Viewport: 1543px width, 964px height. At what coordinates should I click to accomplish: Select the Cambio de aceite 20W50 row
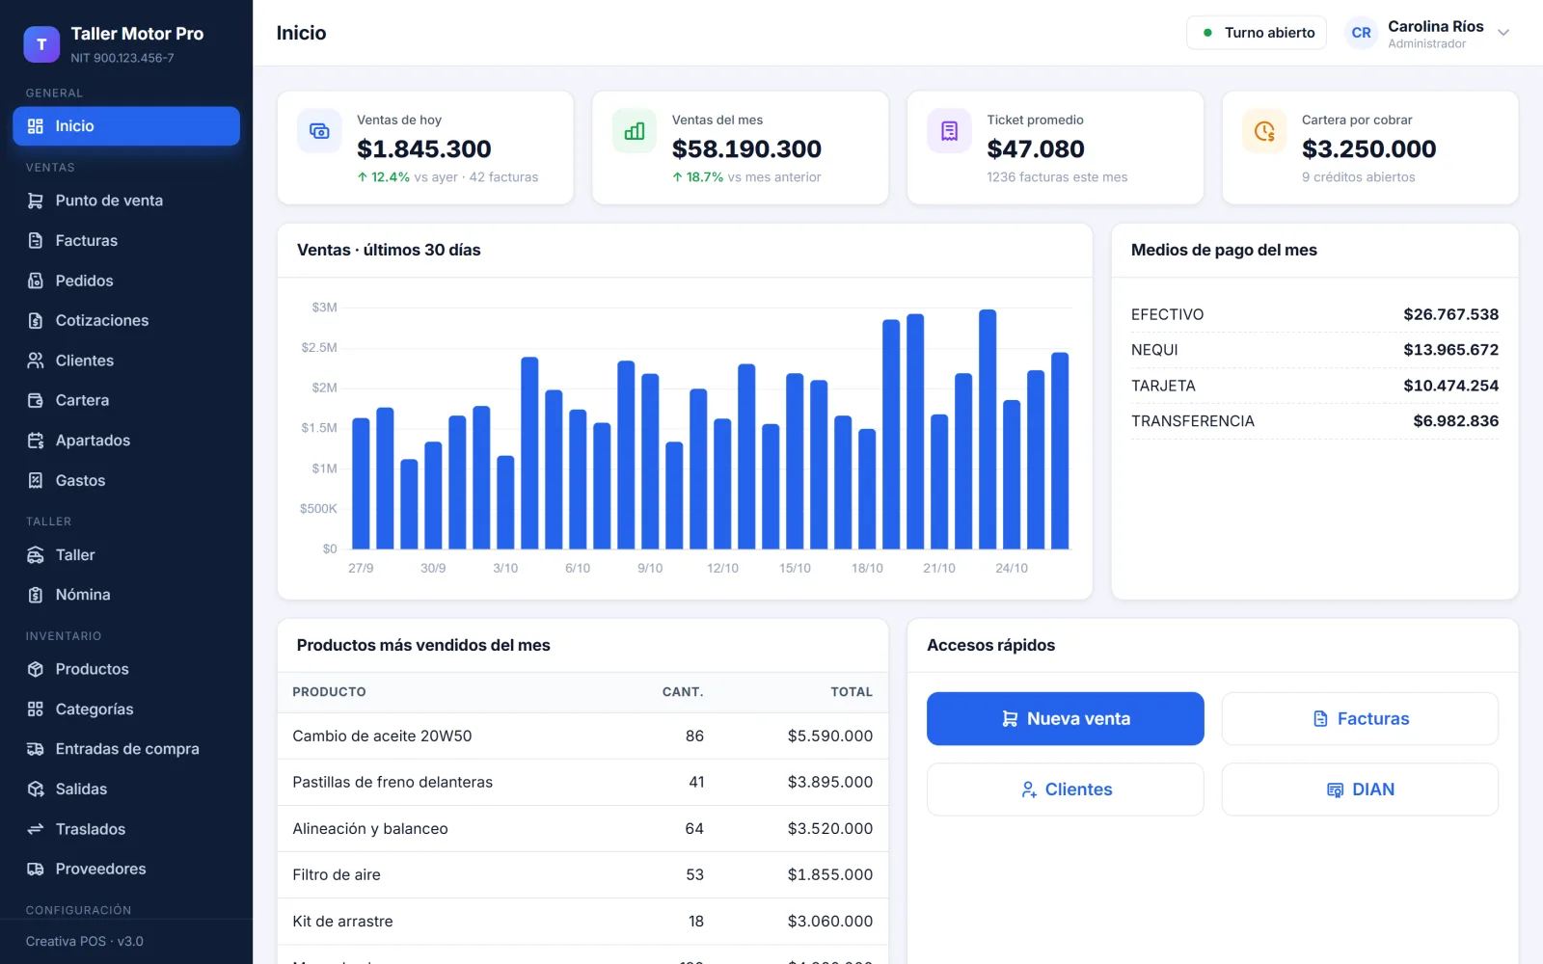[x=582, y=736]
